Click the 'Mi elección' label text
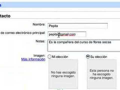Screen dimensions: 120x90 (x=60, y=57)
